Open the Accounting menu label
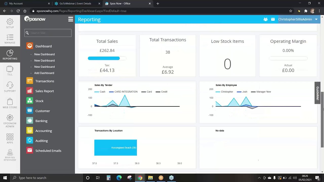 pos(44,131)
